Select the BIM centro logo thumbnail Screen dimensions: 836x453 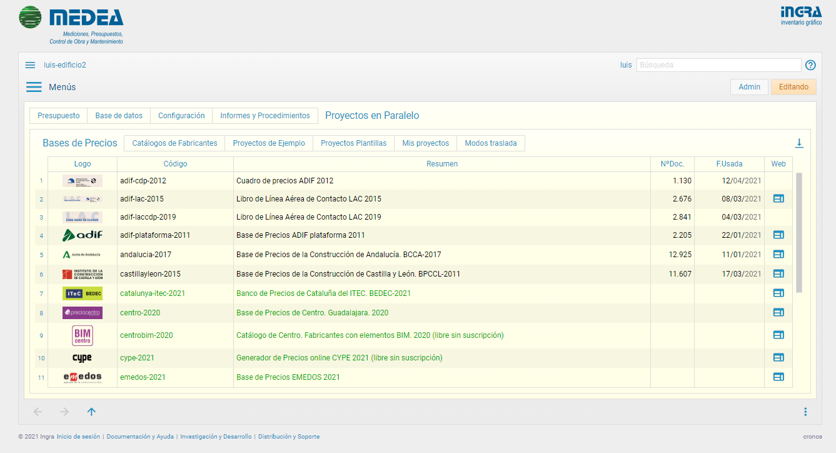(82, 335)
